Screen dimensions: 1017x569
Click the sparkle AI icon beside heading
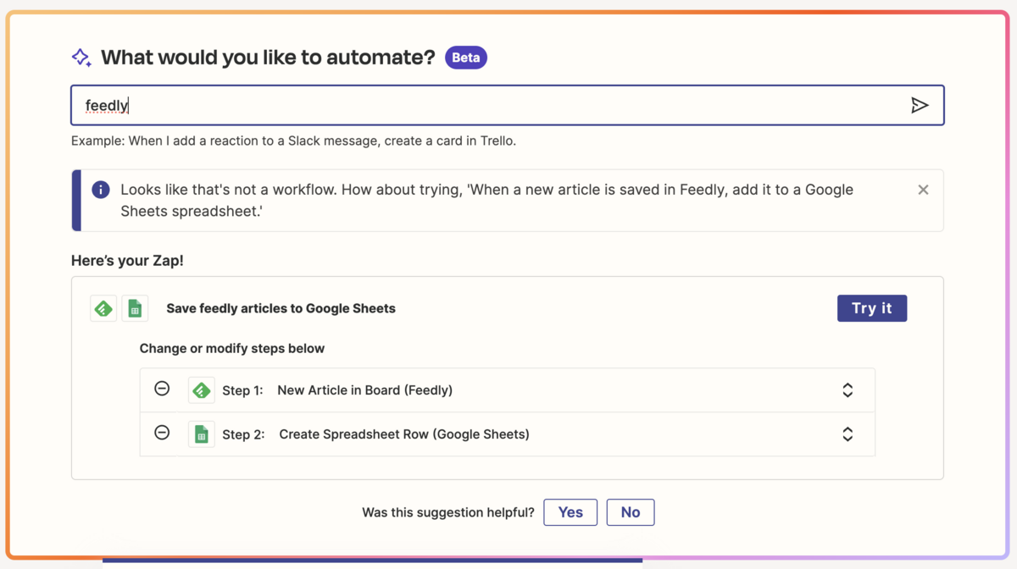[x=81, y=58]
